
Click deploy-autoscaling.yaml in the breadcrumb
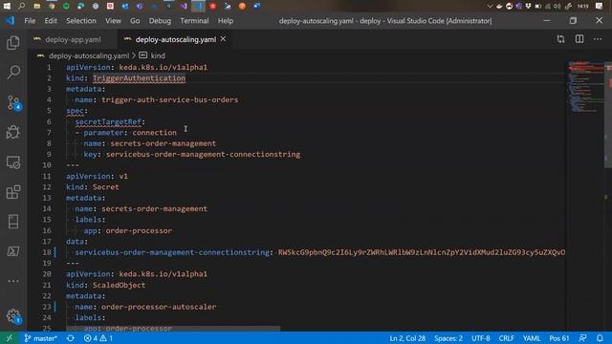(89, 55)
